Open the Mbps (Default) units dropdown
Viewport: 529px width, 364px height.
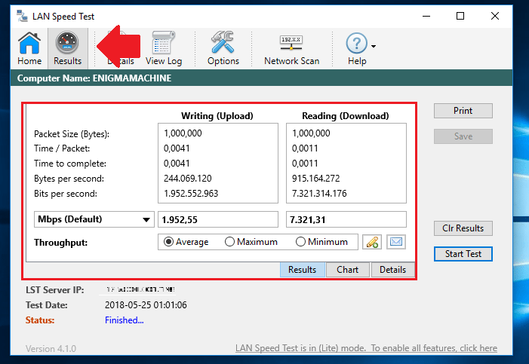(94, 219)
